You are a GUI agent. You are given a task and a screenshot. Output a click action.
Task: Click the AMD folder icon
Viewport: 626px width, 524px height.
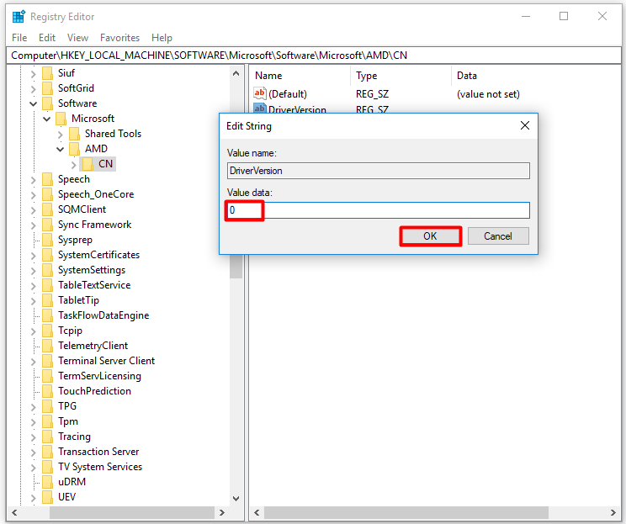click(74, 149)
